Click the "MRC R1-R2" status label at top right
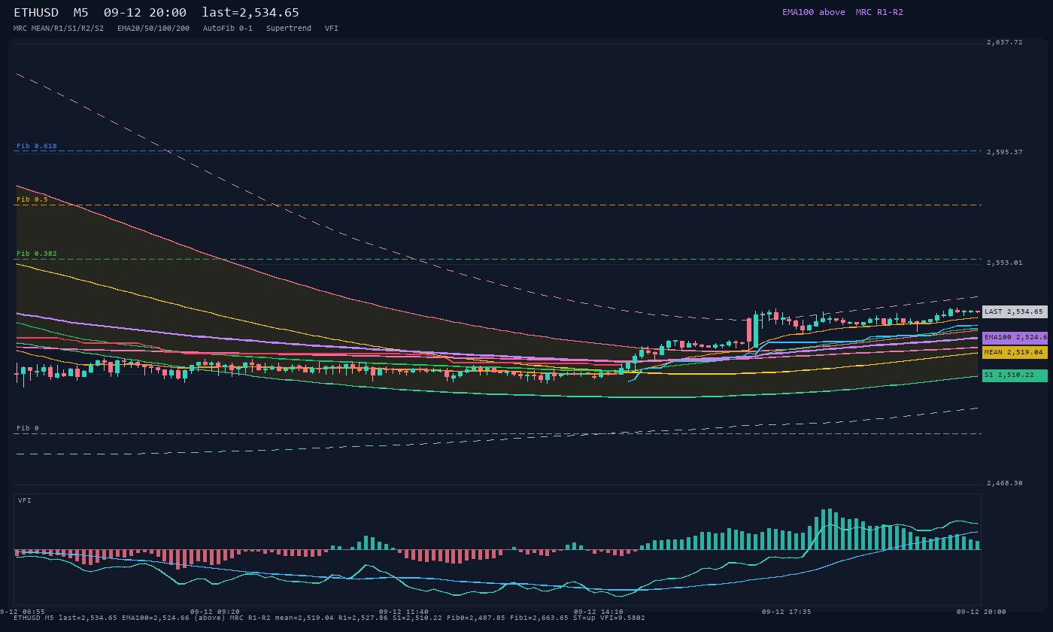Image resolution: width=1053 pixels, height=632 pixels. (x=879, y=12)
